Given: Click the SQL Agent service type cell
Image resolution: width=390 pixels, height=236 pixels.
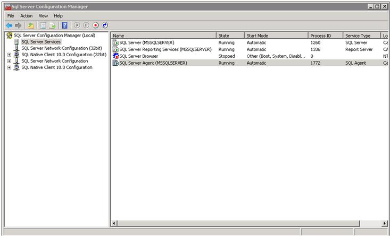Looking at the screenshot, I should click(x=355, y=63).
